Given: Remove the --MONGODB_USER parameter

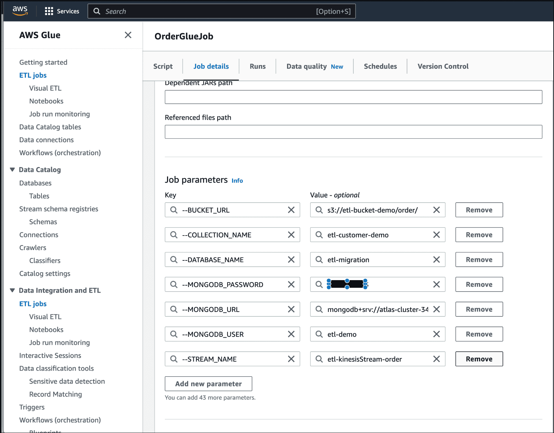Looking at the screenshot, I should pos(479,334).
